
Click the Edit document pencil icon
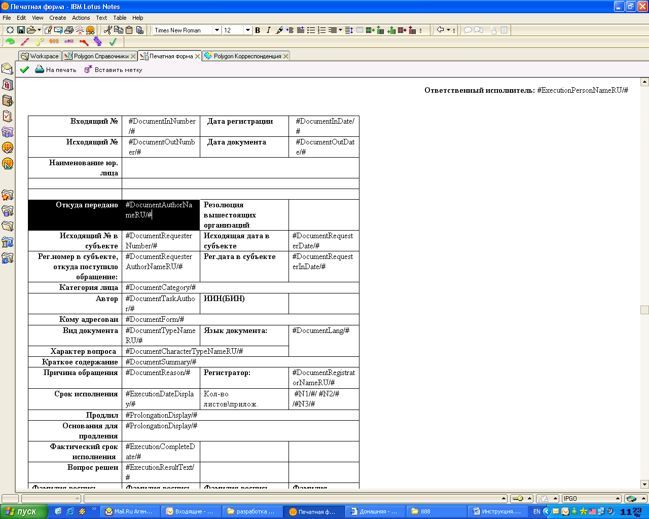48,30
